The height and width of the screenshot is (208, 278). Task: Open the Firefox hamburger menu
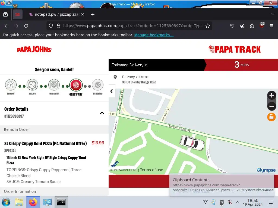(x=271, y=26)
